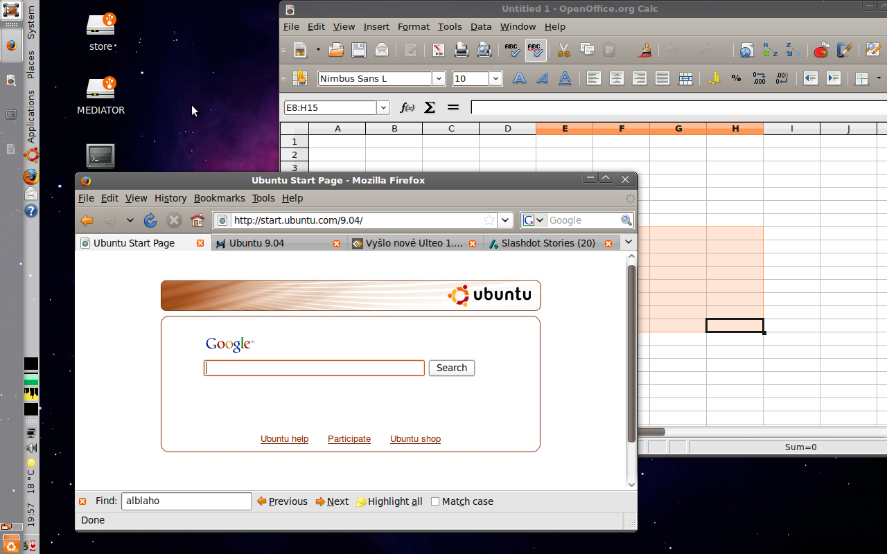Justify cell text in Calc
Viewport: 887px width, 554px height.
pos(662,78)
